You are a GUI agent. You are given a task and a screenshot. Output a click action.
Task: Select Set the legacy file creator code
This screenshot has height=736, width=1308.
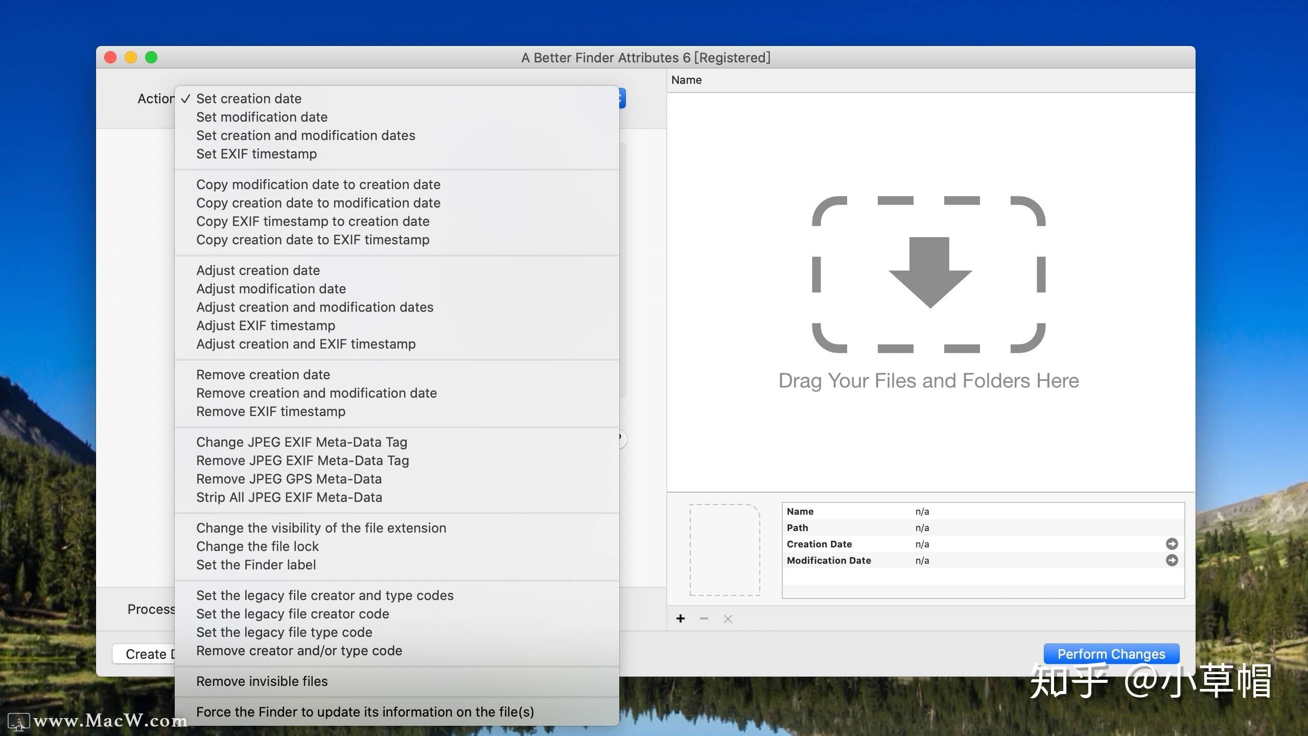(x=396, y=614)
